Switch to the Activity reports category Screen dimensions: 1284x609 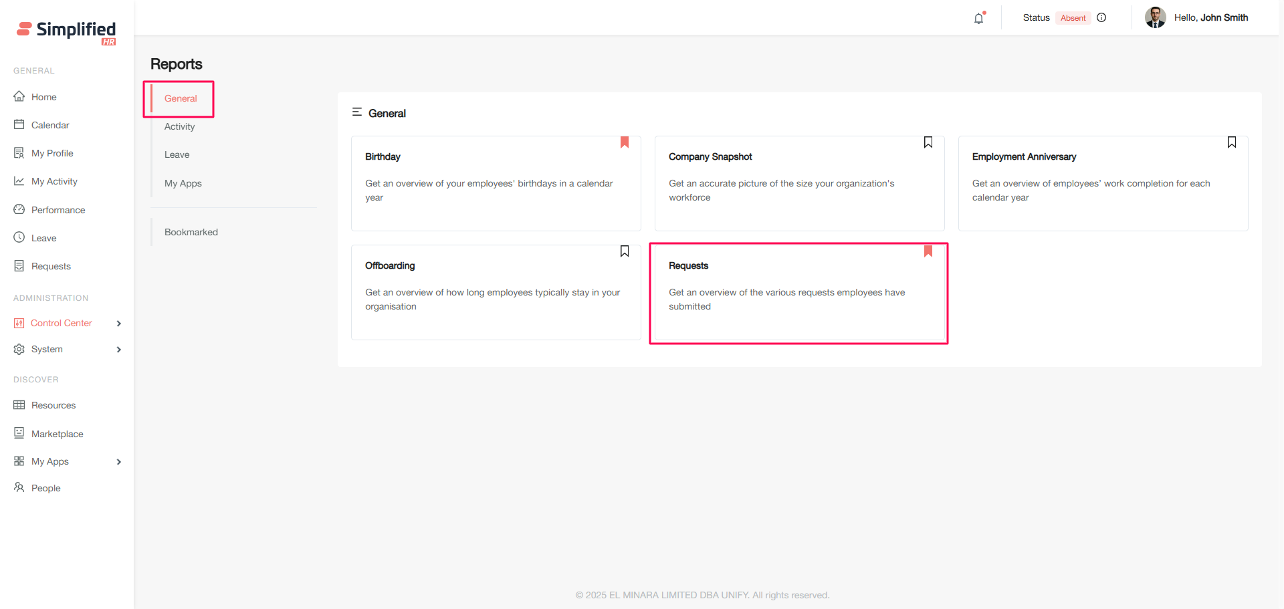click(180, 126)
